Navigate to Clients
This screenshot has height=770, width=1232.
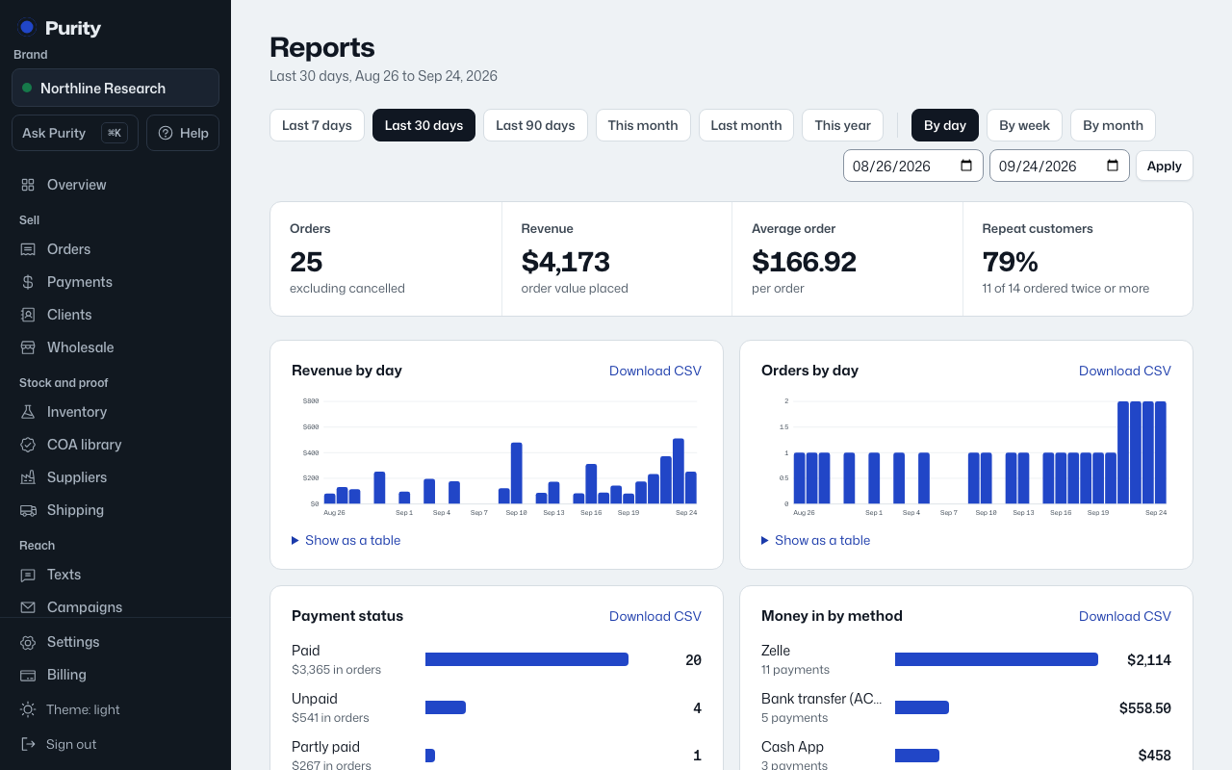coord(115,315)
